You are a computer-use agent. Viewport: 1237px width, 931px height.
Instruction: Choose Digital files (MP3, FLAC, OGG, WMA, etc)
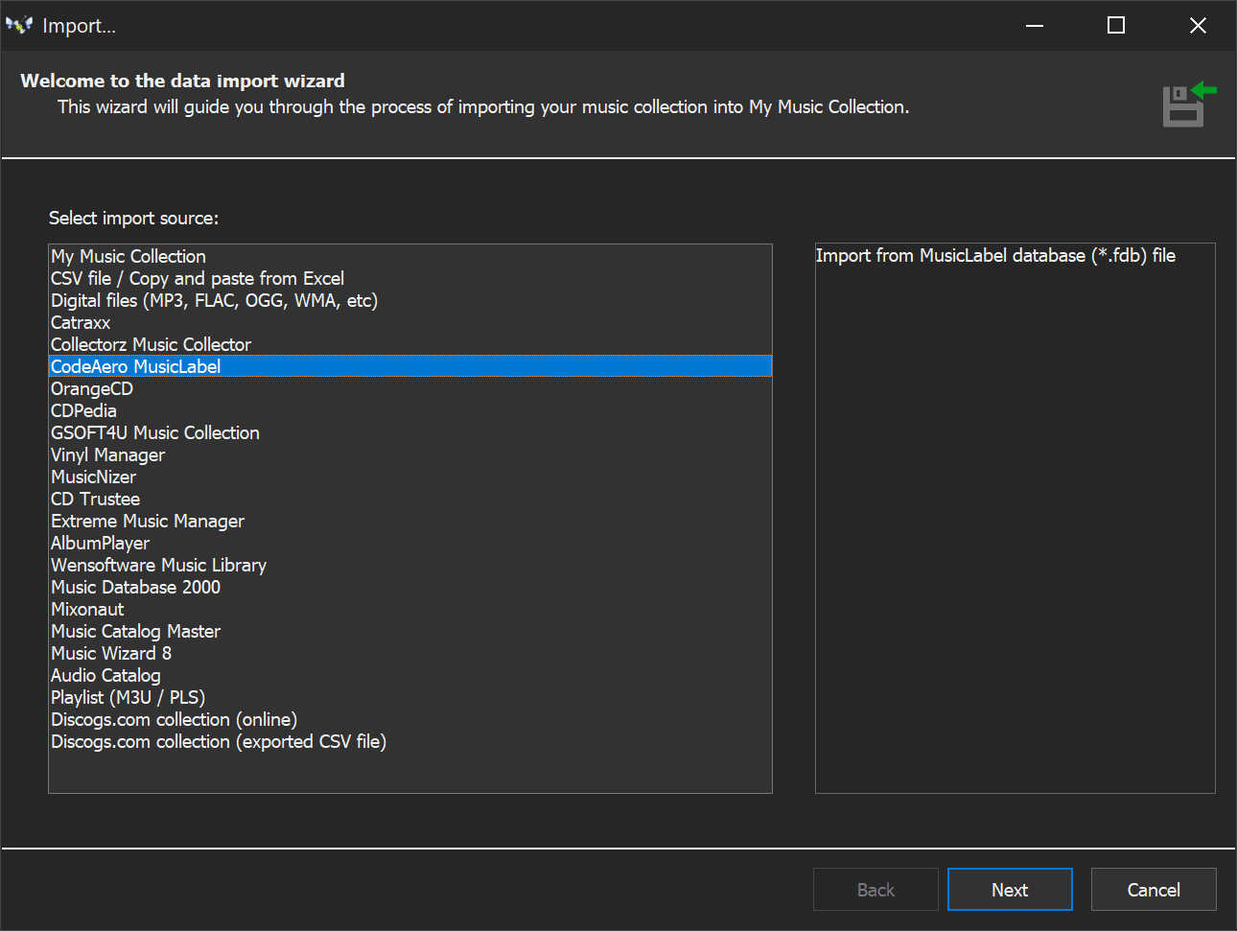pos(410,300)
